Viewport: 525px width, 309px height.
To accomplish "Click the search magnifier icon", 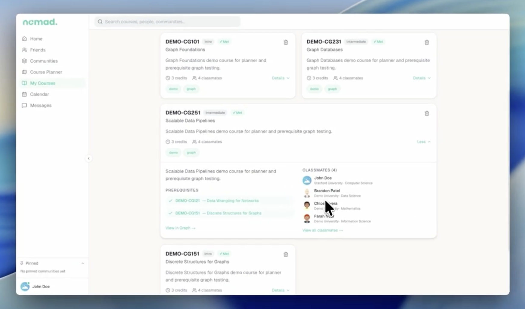I will click(100, 22).
